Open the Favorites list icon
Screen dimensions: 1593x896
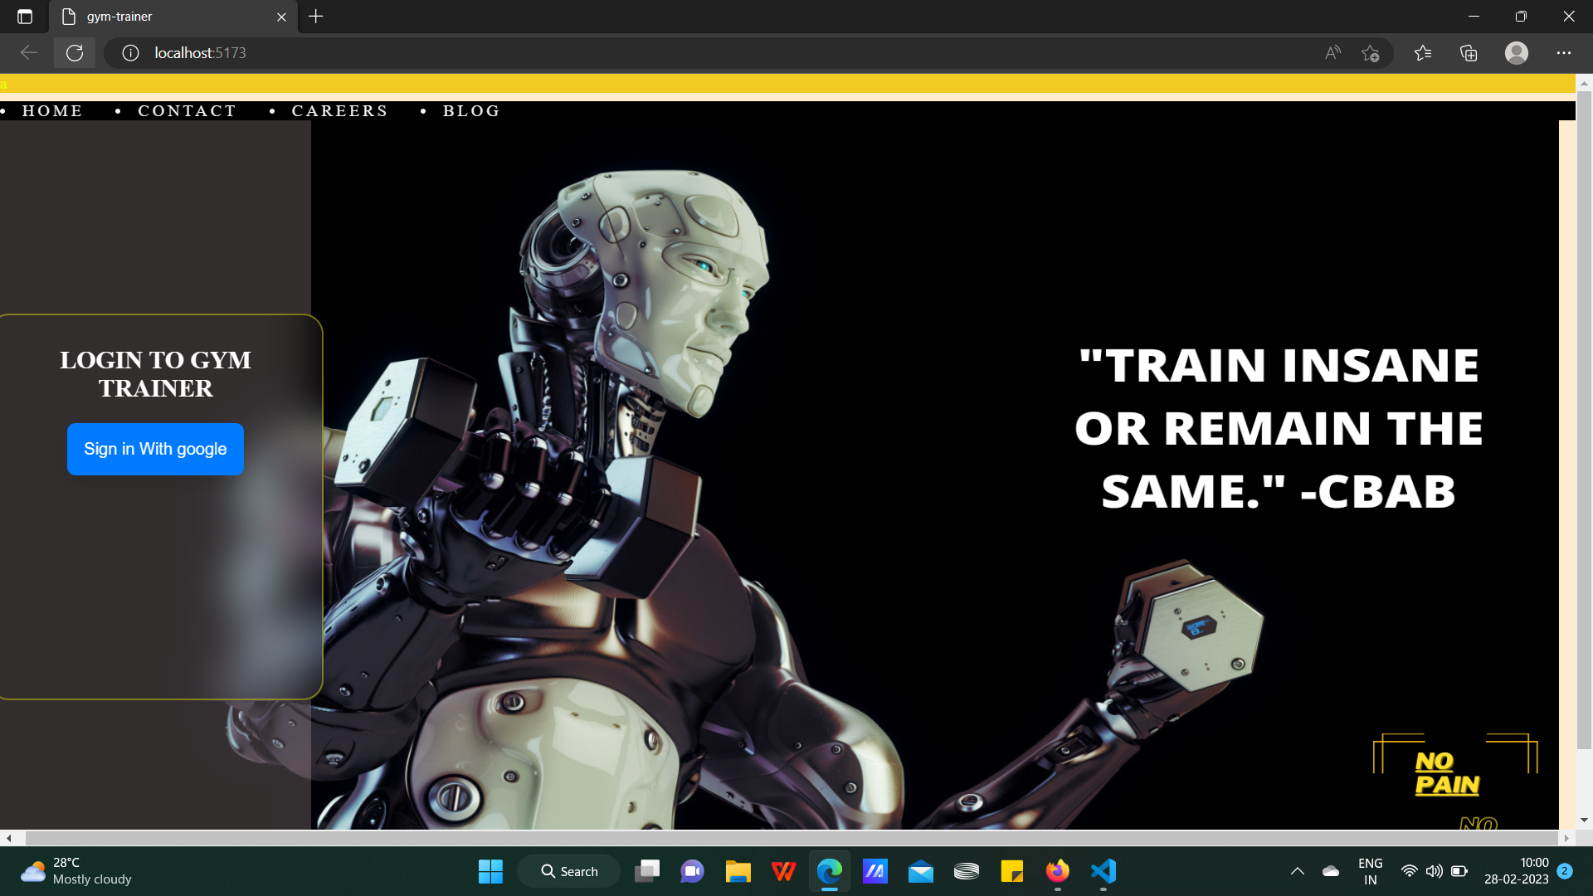click(1423, 53)
